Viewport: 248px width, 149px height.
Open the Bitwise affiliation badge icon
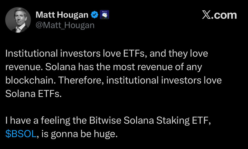pos(104,15)
